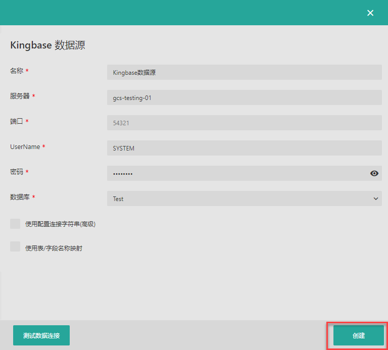Click the 创建 button
The height and width of the screenshot is (350, 388).
point(359,335)
